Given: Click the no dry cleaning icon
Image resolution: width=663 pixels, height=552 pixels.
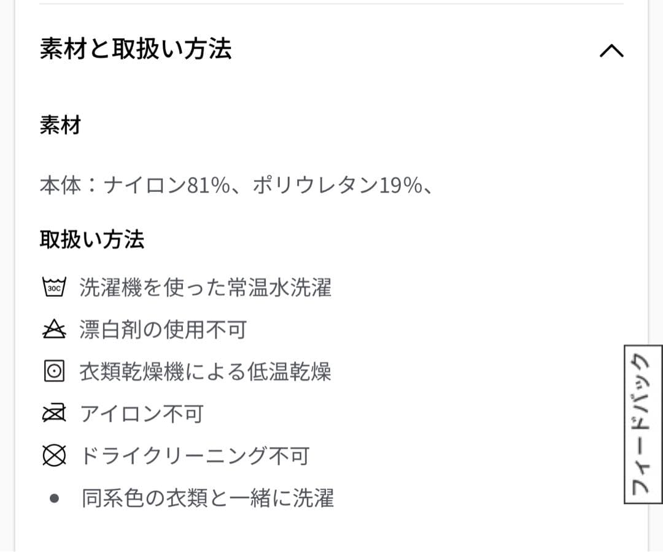Looking at the screenshot, I should coord(54,456).
